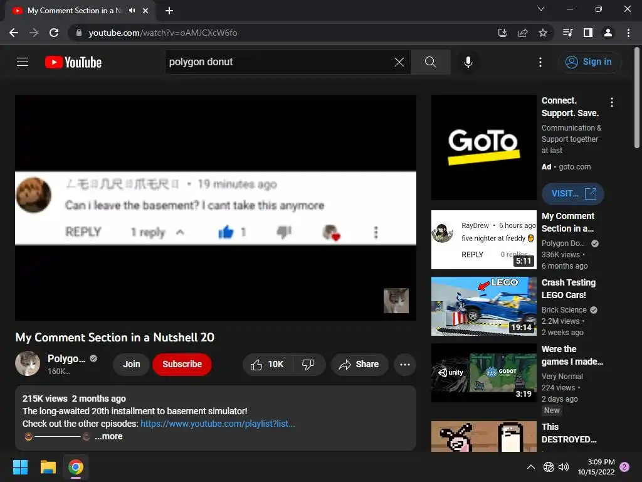Open Crash Testing LEGO Cars thumbnail
This screenshot has width=642, height=482.
click(x=483, y=306)
